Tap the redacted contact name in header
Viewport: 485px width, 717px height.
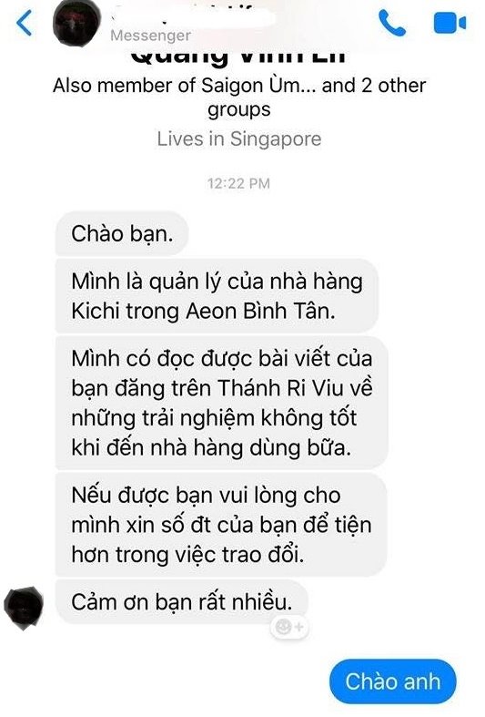coord(192,17)
